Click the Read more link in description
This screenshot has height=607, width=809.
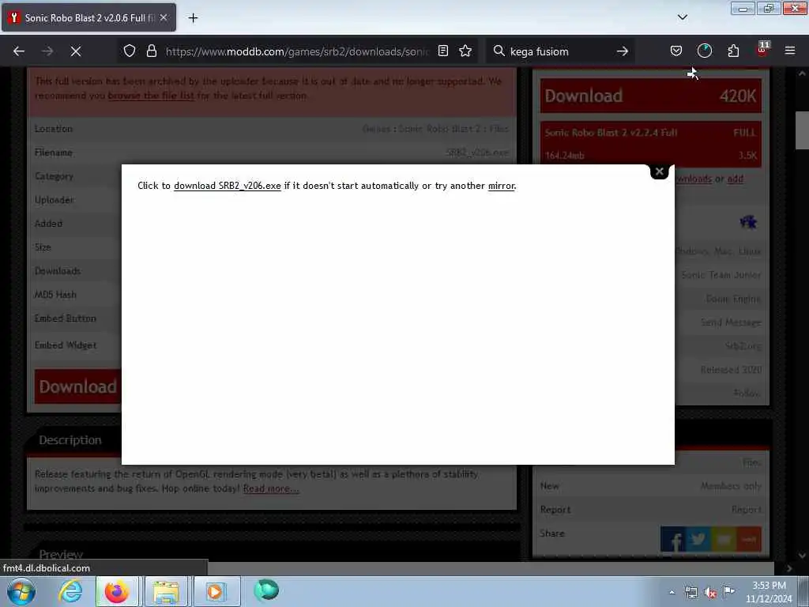tap(270, 488)
